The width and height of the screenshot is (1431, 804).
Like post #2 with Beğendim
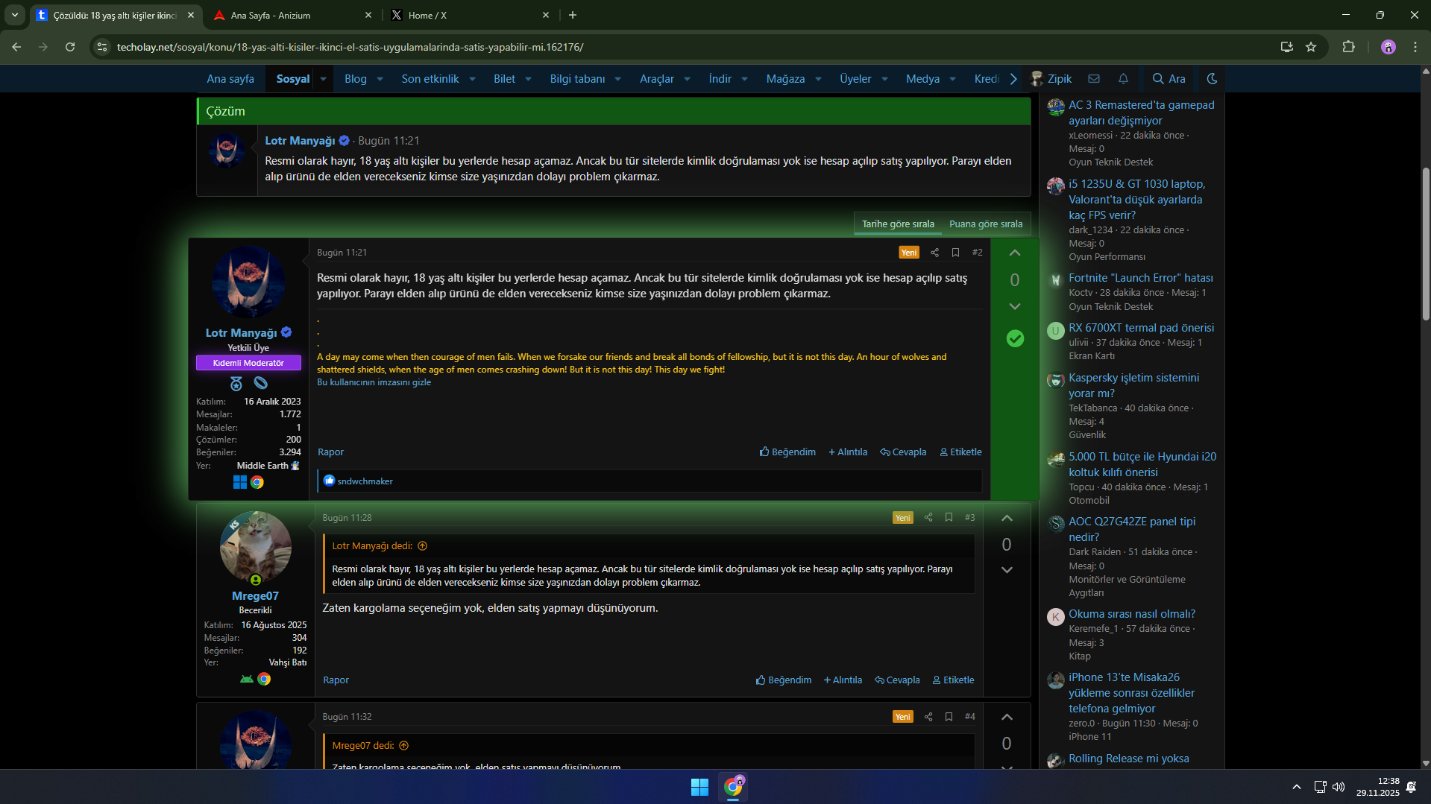787,452
